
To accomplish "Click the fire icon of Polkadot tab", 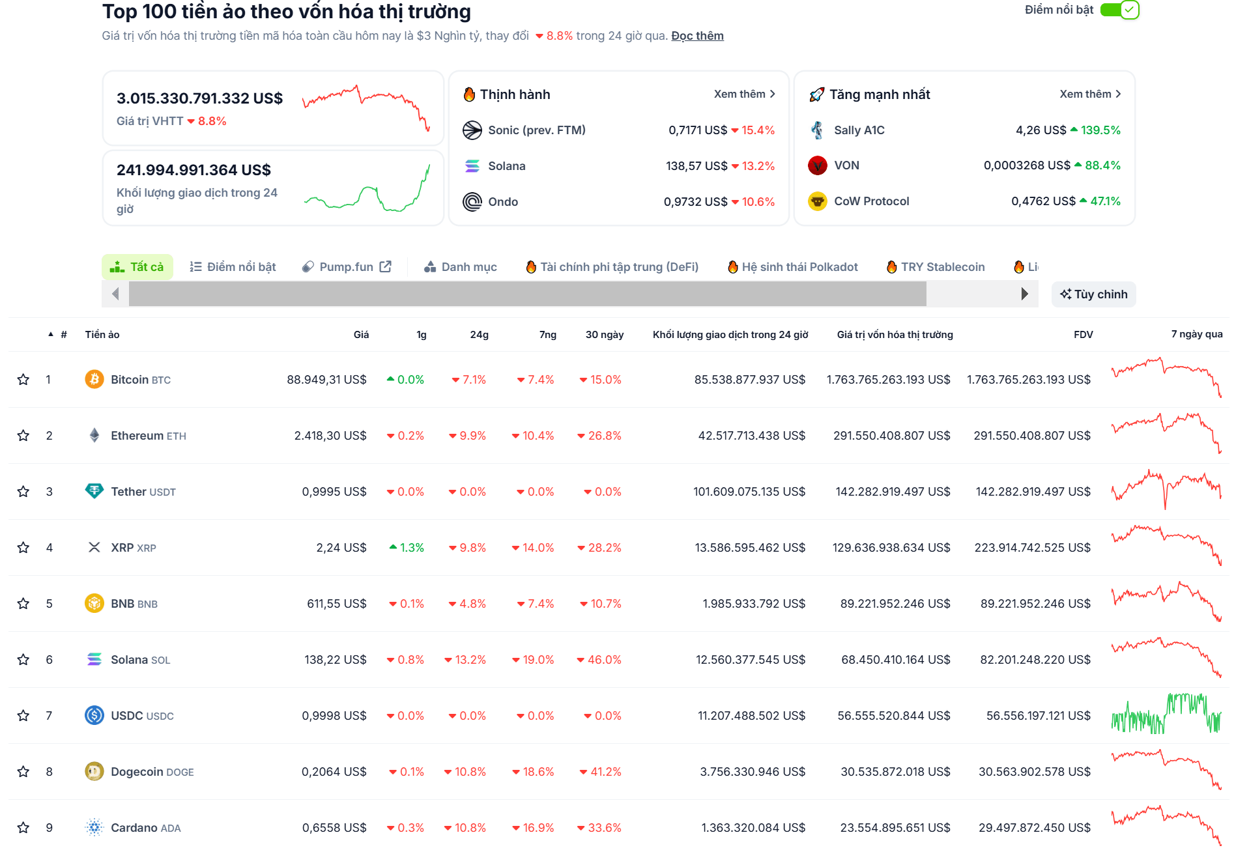I will [x=733, y=266].
